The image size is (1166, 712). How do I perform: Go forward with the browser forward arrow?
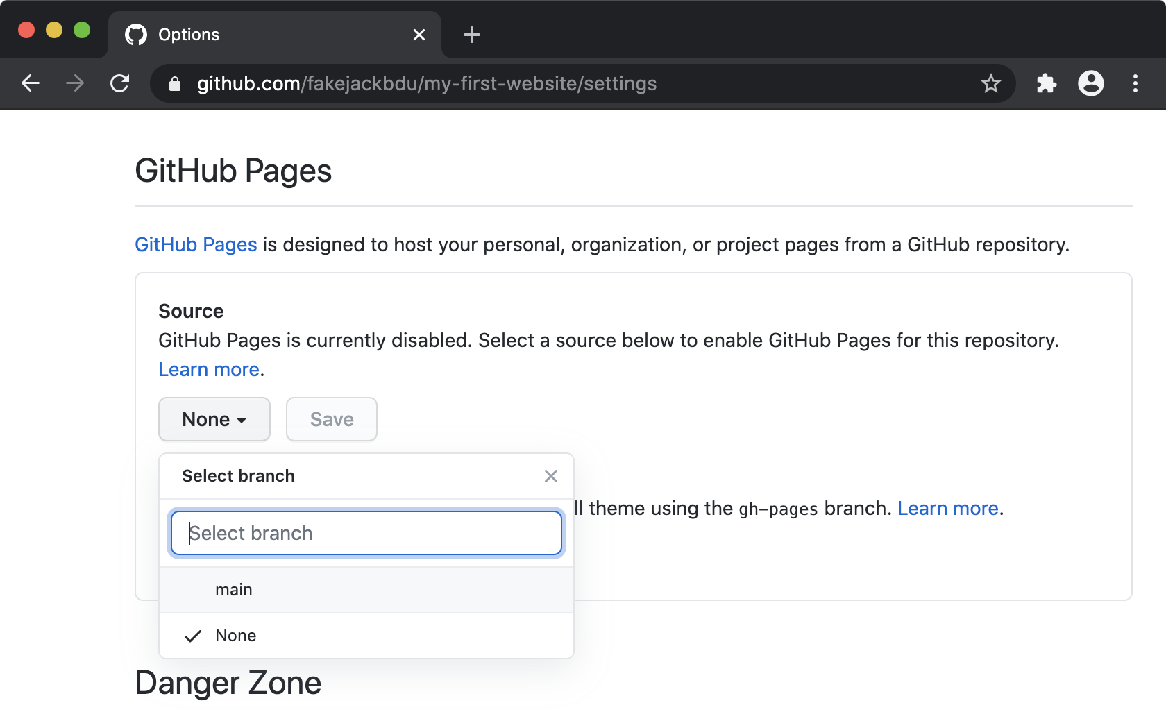click(75, 83)
